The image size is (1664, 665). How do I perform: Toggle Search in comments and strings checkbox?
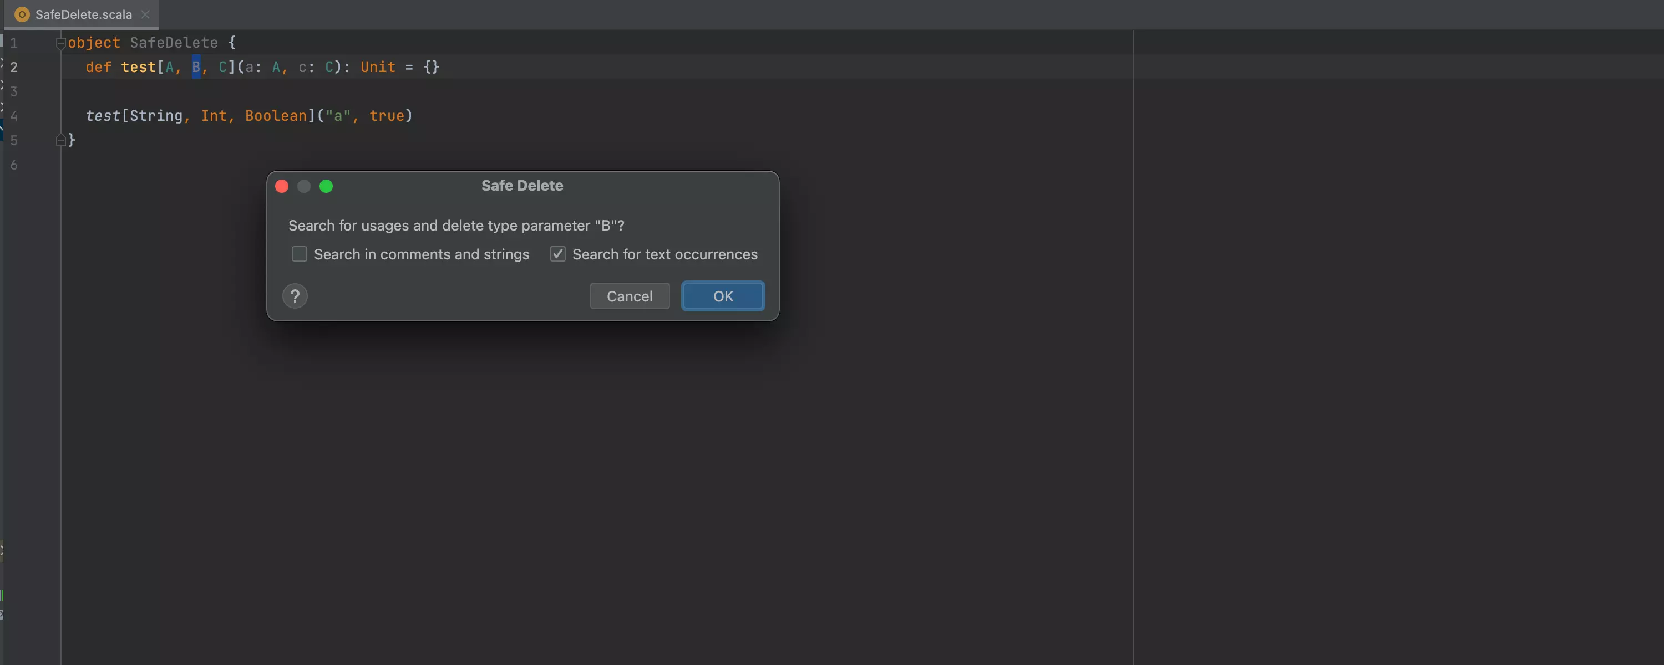(298, 254)
